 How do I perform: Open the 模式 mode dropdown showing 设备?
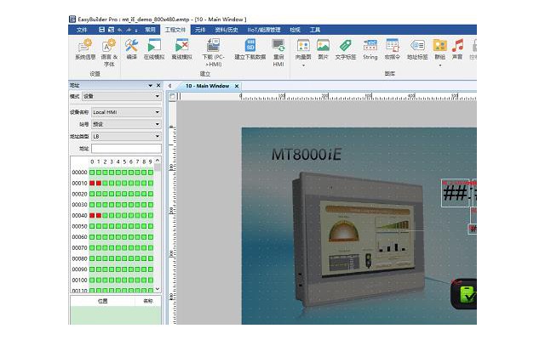point(121,96)
